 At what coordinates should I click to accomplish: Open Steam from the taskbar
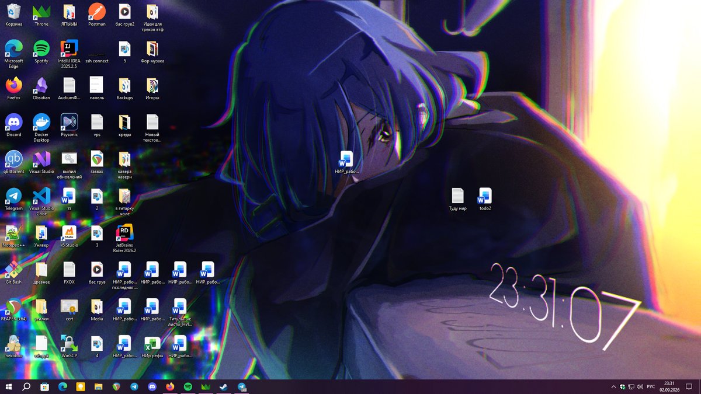224,386
